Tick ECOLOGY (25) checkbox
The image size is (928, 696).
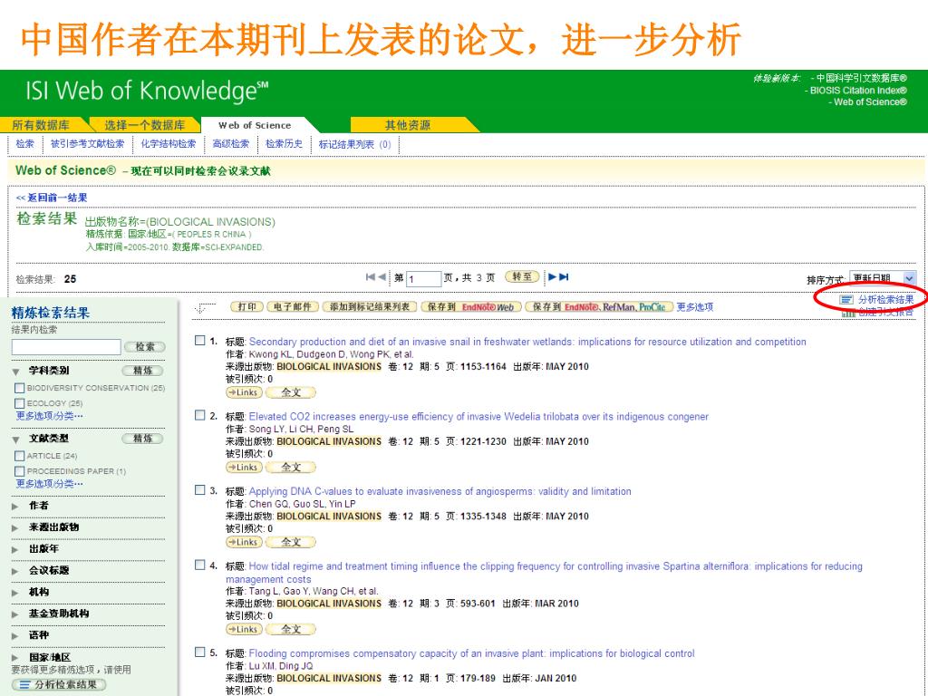[20, 403]
